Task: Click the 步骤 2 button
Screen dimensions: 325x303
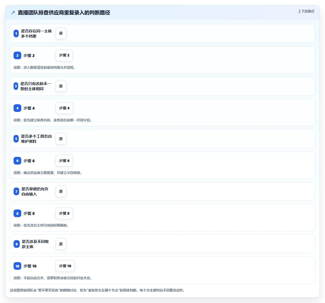Action: tap(64, 55)
